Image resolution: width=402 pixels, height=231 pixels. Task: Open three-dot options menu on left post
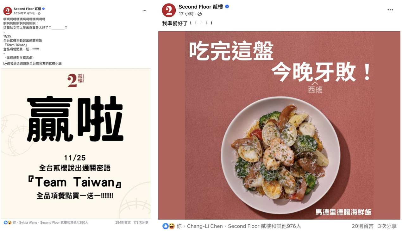pos(144,10)
